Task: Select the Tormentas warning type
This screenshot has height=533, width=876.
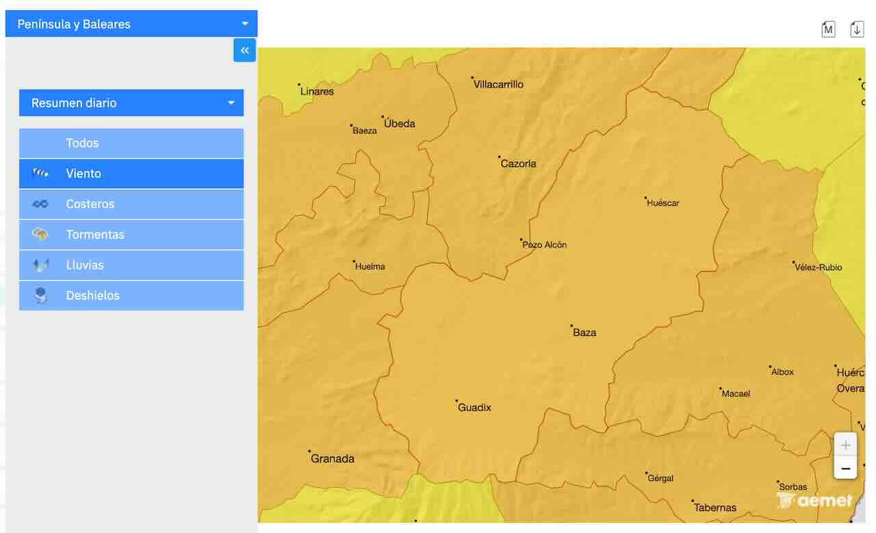Action: (x=131, y=235)
